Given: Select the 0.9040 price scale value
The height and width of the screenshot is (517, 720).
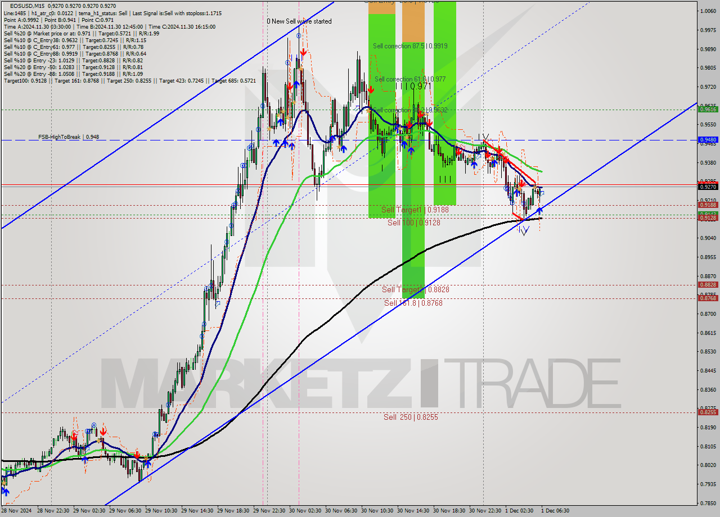Looking at the screenshot, I should [x=708, y=238].
